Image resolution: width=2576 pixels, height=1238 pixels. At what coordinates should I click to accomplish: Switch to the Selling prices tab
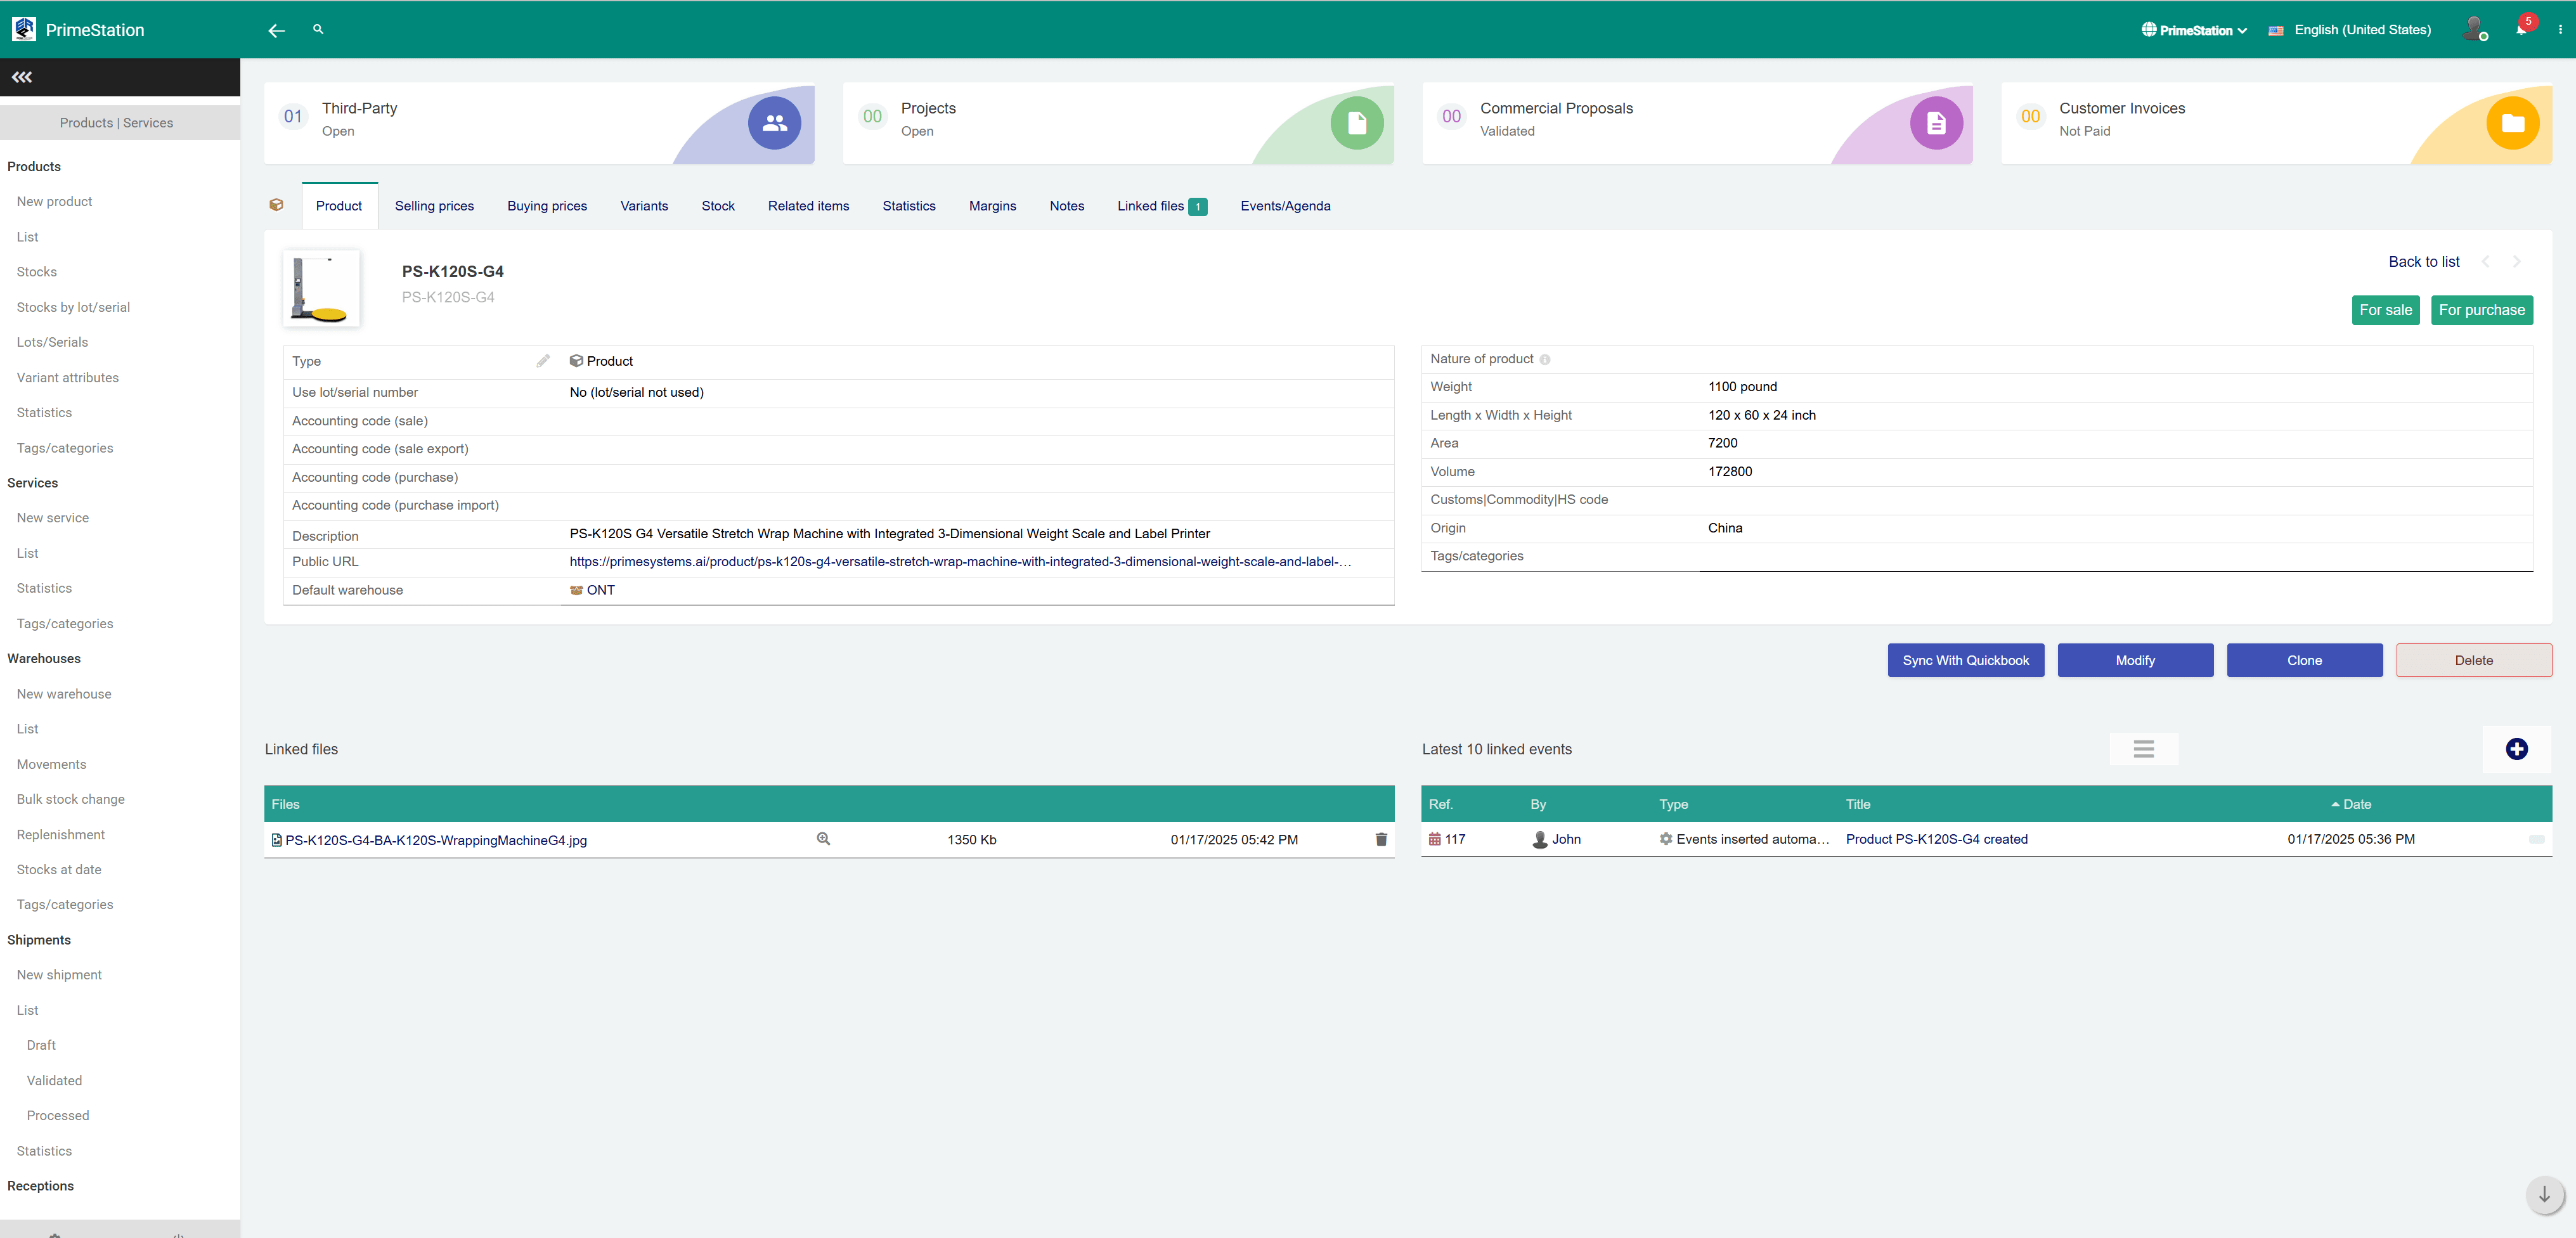pos(434,206)
